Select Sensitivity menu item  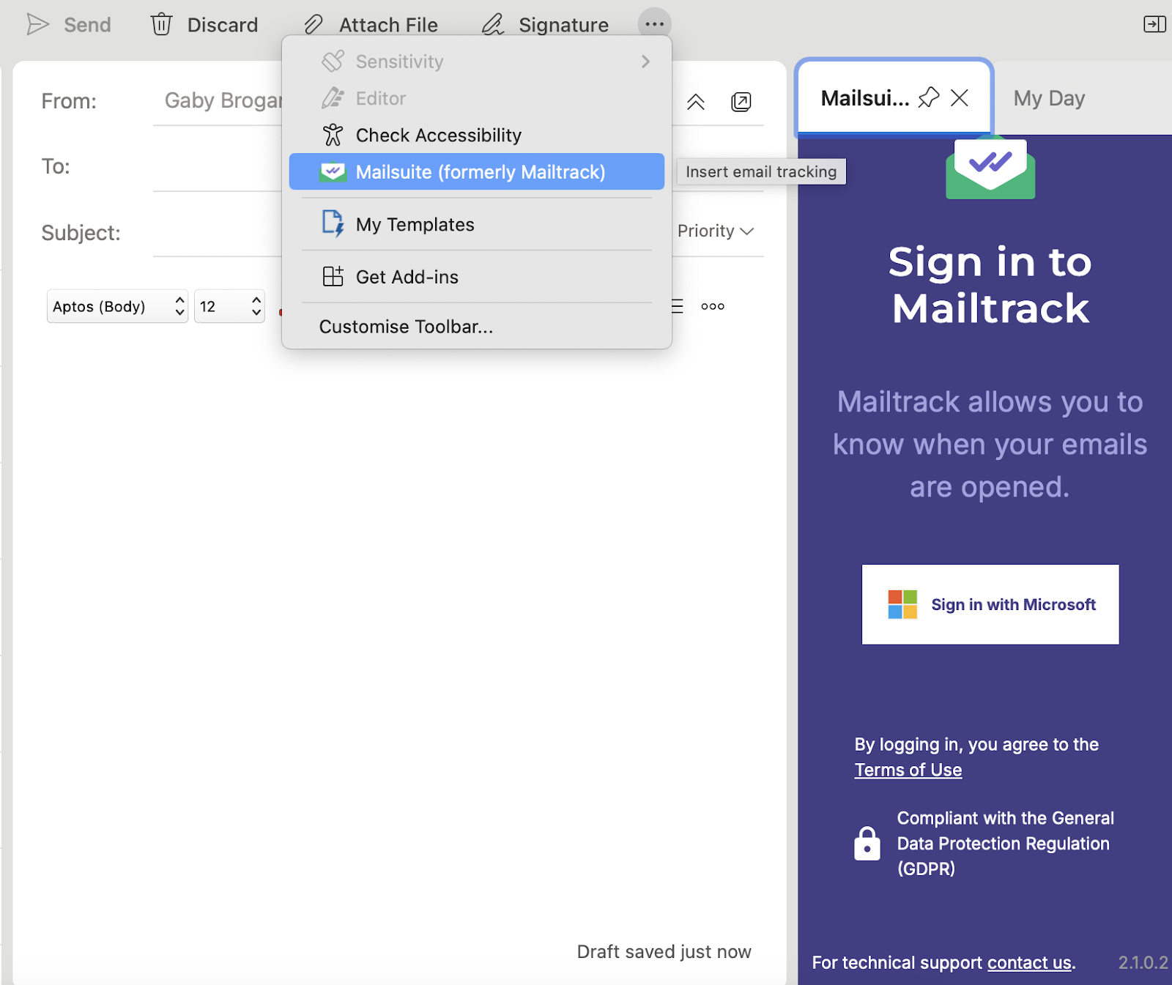(x=476, y=62)
